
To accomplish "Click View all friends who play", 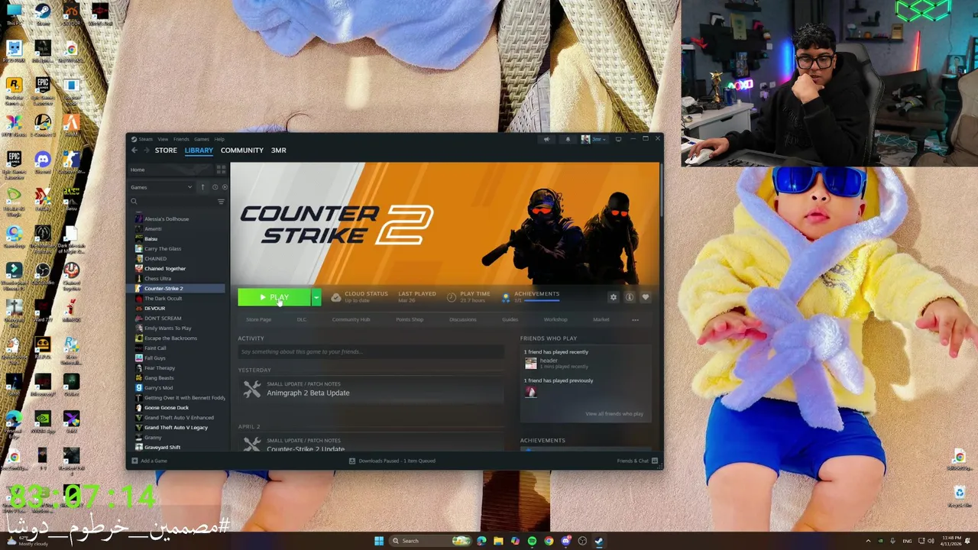I will pos(614,414).
